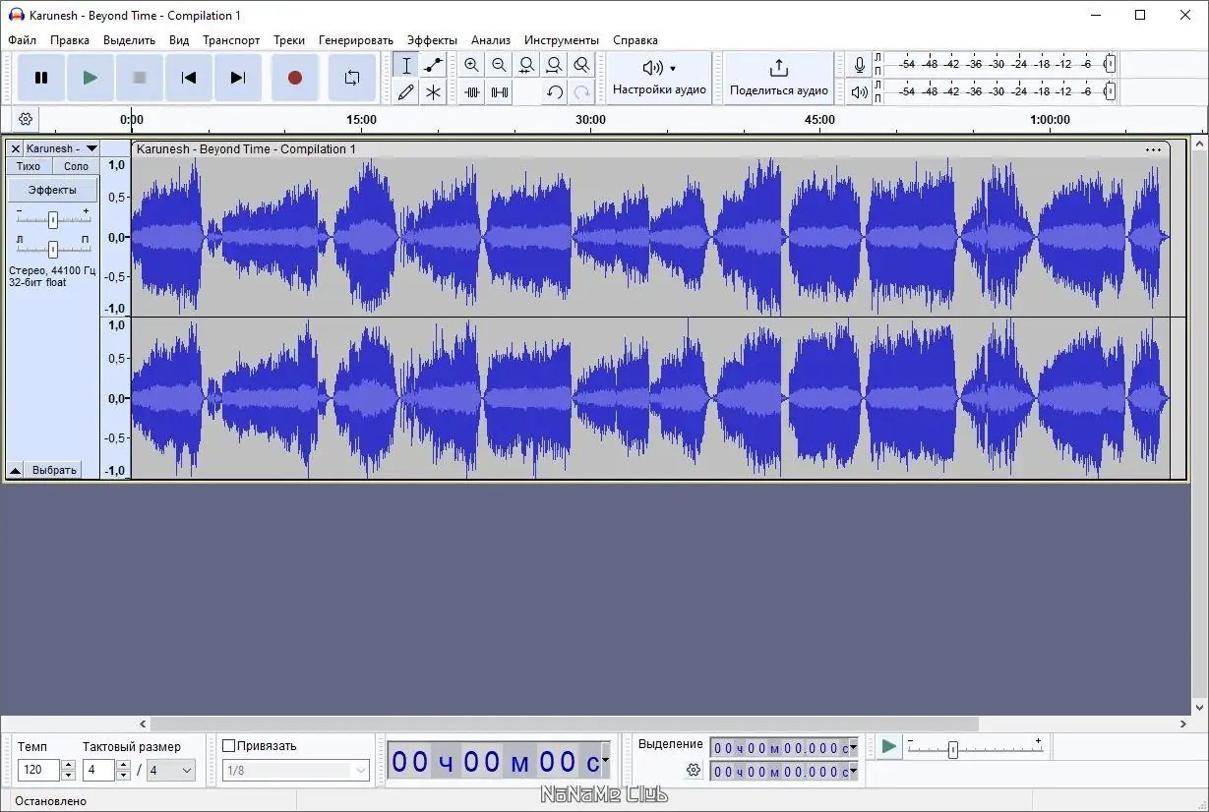The image size is (1209, 812).
Task: Select the Multi-tool asterisk icon
Action: (x=433, y=92)
